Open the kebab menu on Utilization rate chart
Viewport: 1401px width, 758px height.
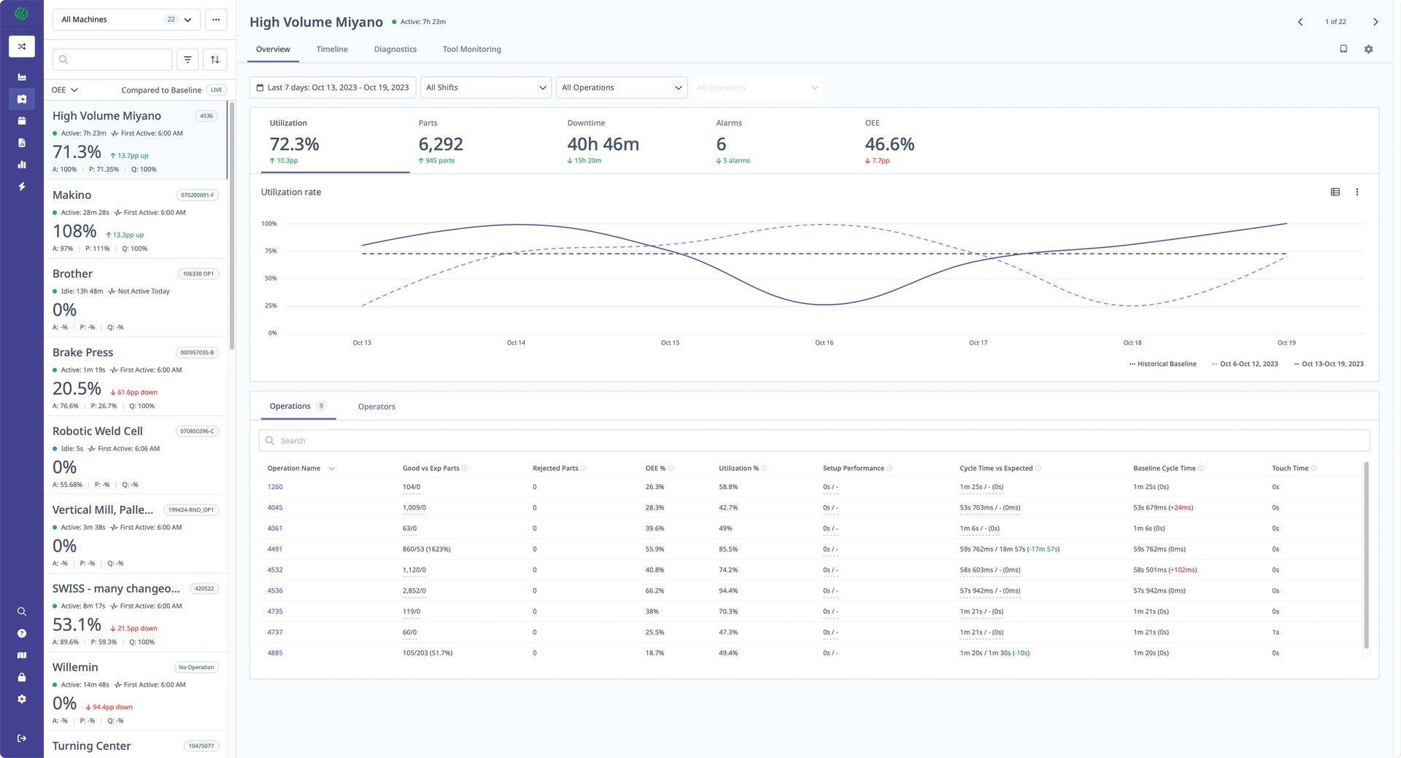1358,192
